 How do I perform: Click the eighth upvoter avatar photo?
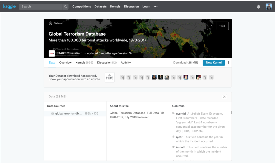(x=167, y=77)
